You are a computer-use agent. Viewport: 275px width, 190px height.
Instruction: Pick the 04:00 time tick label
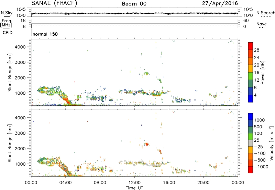click(x=65, y=183)
